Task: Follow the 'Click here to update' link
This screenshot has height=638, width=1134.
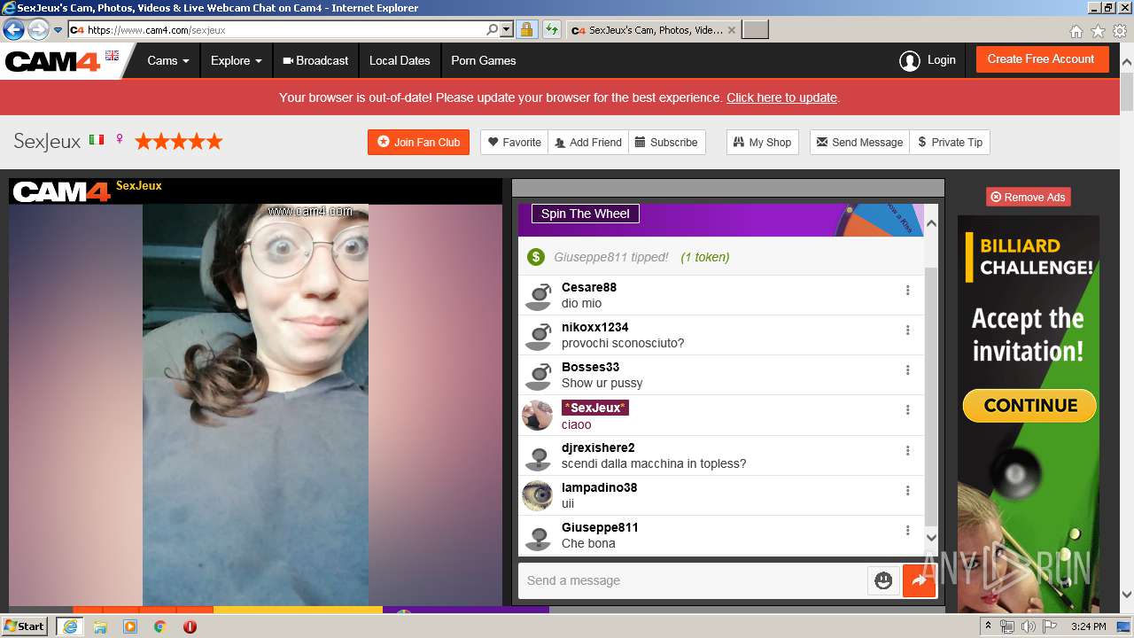Action: (x=781, y=97)
